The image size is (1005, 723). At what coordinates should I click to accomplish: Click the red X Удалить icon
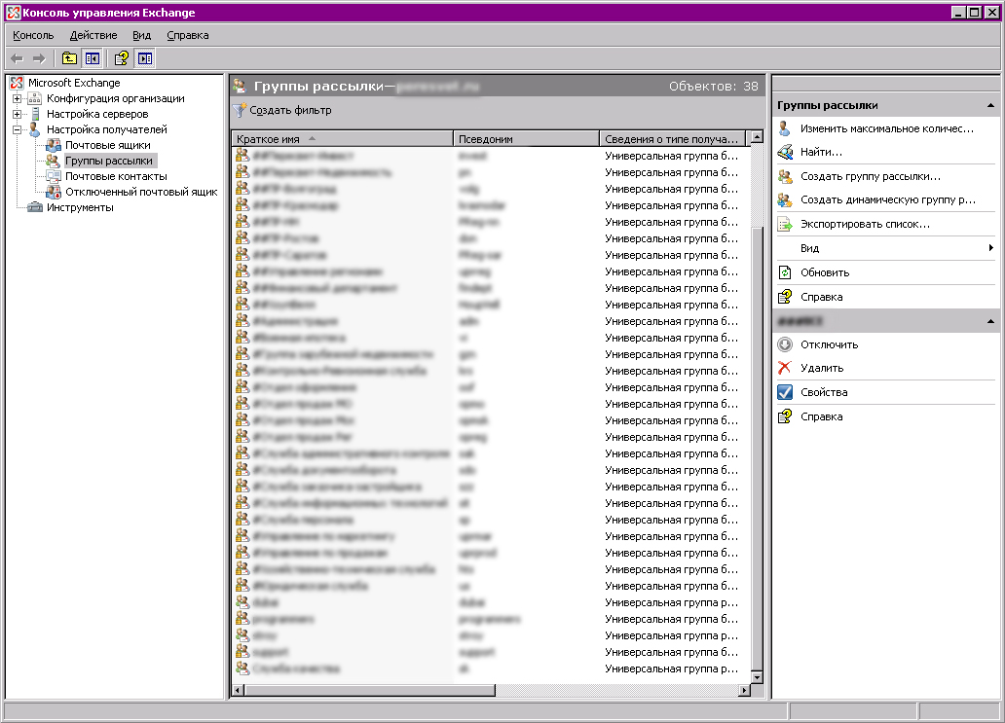tap(785, 368)
